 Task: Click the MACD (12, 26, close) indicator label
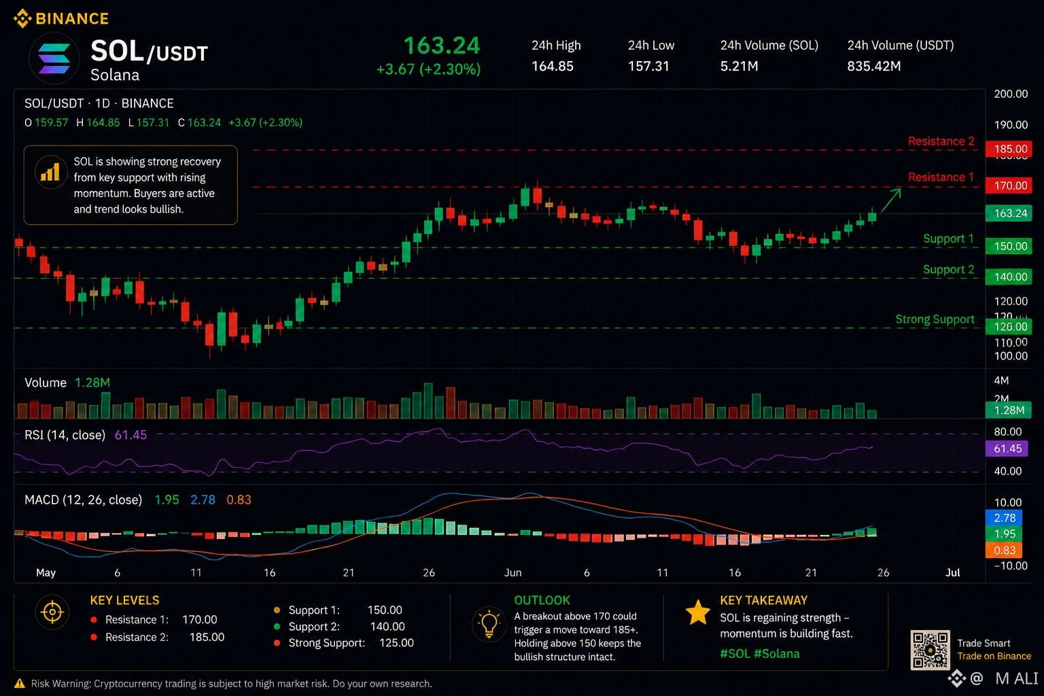[83, 500]
